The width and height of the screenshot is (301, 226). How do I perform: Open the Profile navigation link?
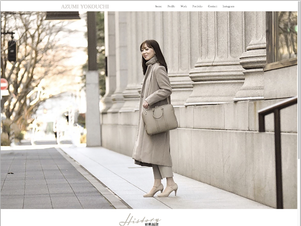click(x=171, y=7)
